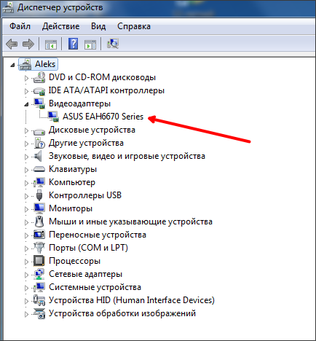Collapse the Aleks root node
The height and width of the screenshot is (341, 316).
tap(12, 65)
